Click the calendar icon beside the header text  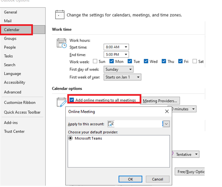(x=60, y=15)
